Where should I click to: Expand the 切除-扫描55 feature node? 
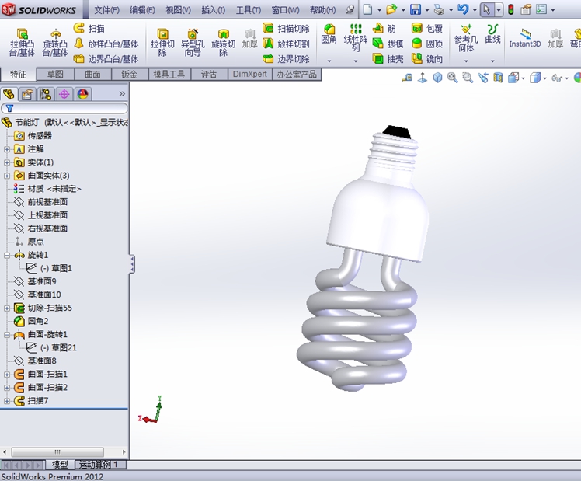tap(8, 308)
